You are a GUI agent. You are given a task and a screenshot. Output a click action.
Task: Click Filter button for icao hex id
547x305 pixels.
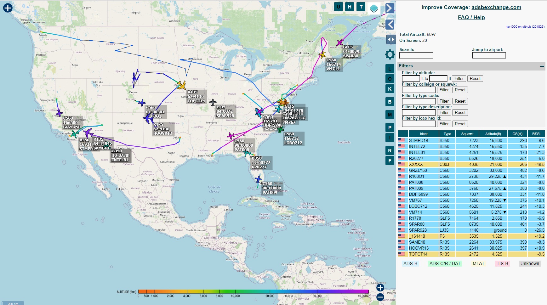coord(444,124)
